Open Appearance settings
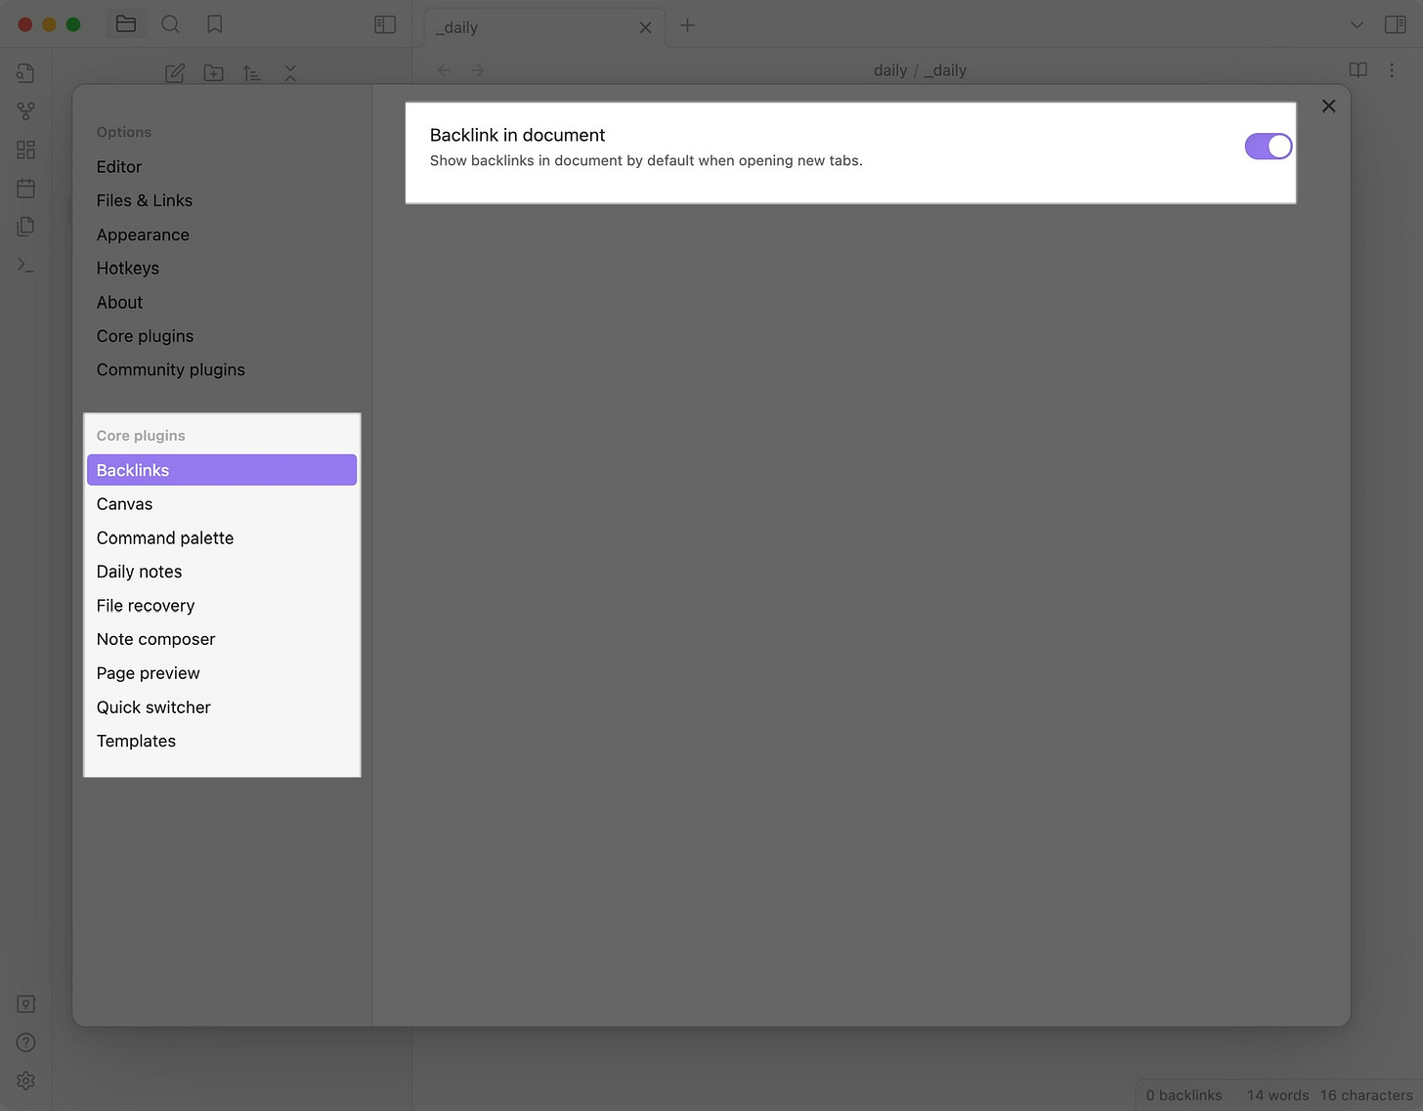Screen dimensions: 1423x1111 [x=143, y=235]
